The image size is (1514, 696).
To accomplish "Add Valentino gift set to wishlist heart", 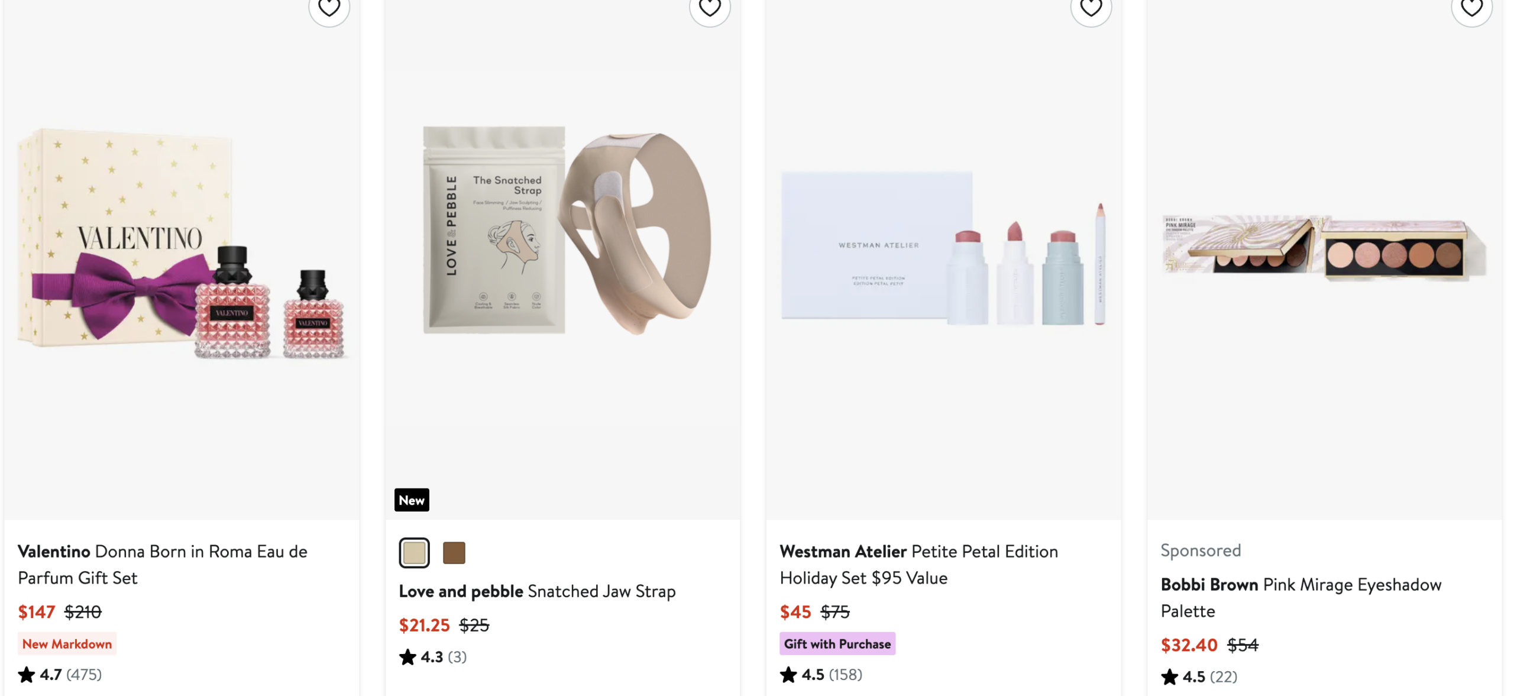I will (x=329, y=8).
